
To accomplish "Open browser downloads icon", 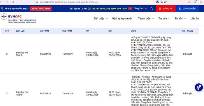I will pyautogui.click(x=189, y=2).
